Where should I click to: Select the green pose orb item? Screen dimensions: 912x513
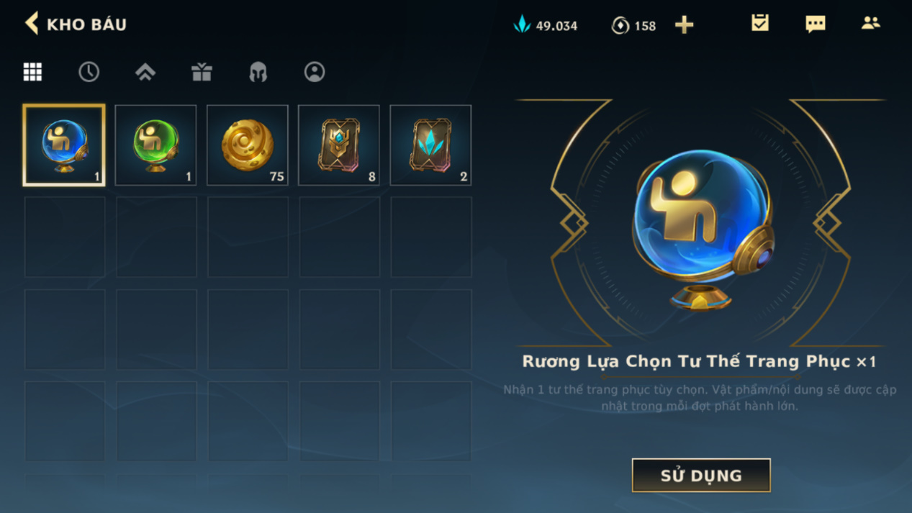pyautogui.click(x=155, y=145)
